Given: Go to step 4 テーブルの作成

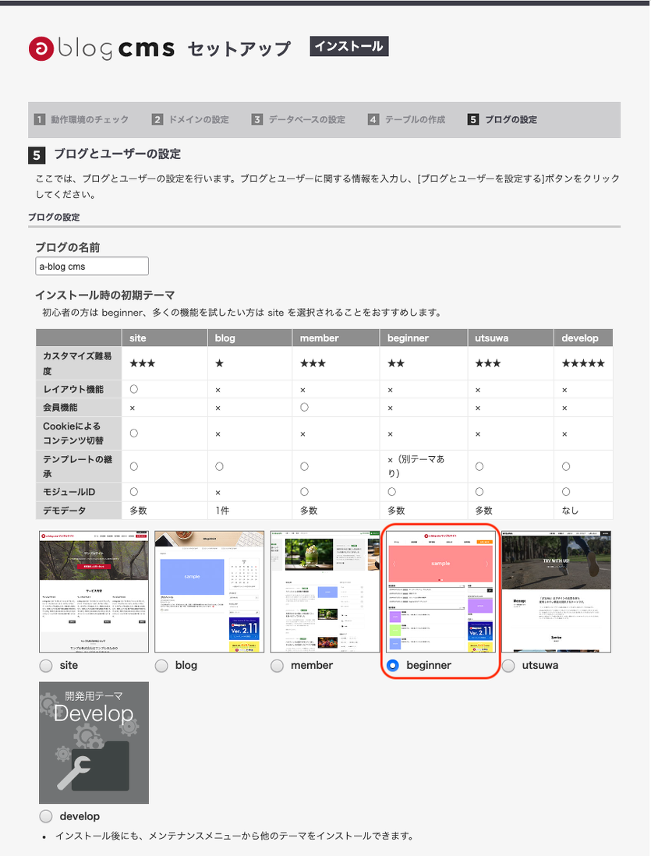Looking at the screenshot, I should pos(407,120).
